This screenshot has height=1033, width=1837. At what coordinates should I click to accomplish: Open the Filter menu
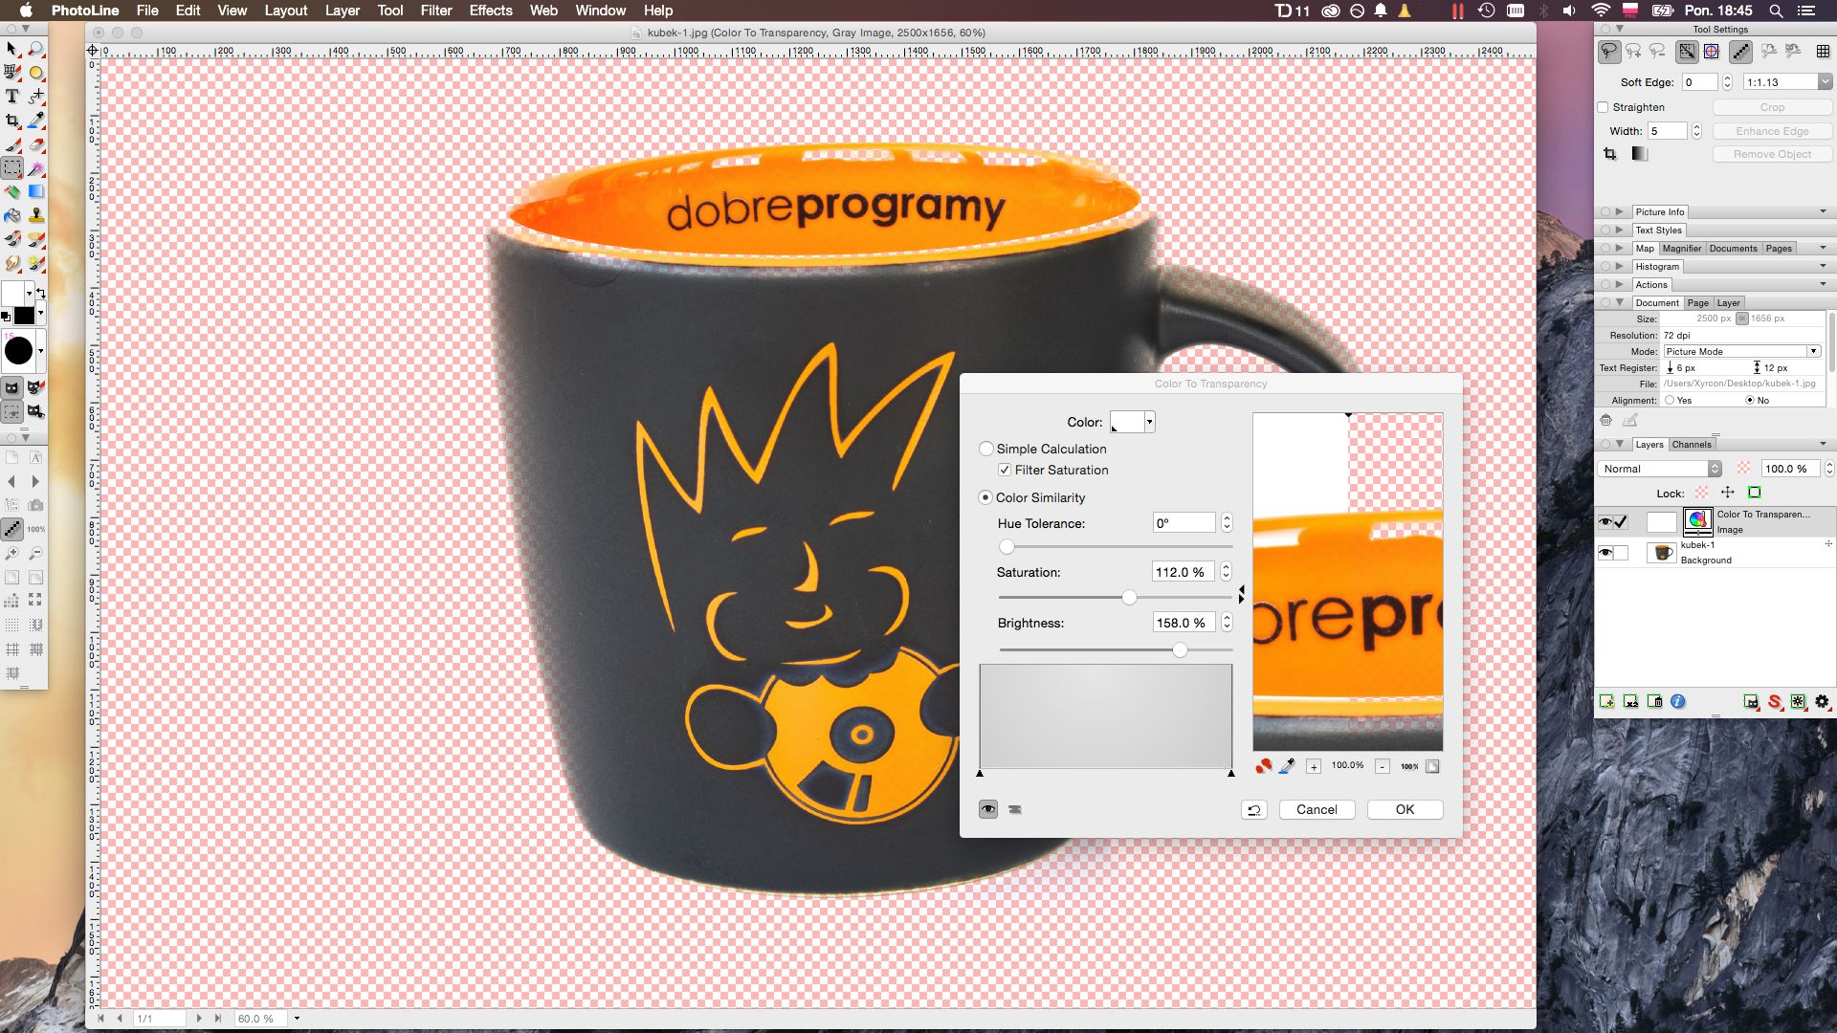click(x=435, y=11)
